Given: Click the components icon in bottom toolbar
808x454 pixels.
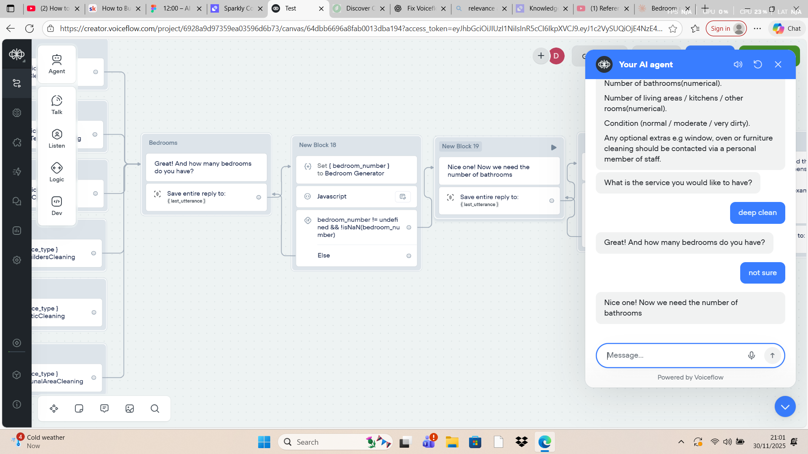Looking at the screenshot, I should [54, 409].
